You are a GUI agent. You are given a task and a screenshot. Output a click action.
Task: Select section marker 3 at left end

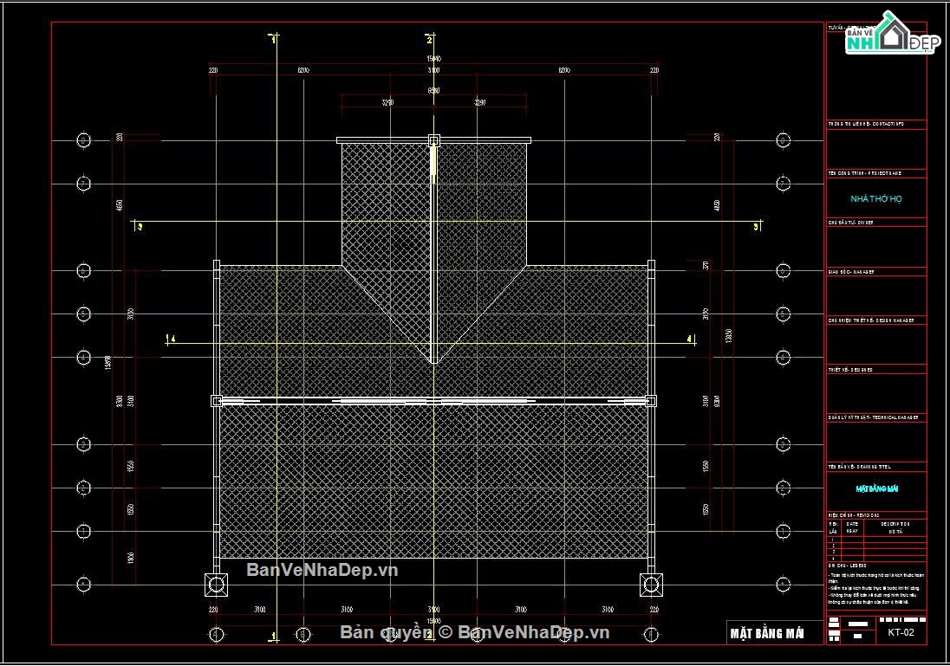coord(139,226)
